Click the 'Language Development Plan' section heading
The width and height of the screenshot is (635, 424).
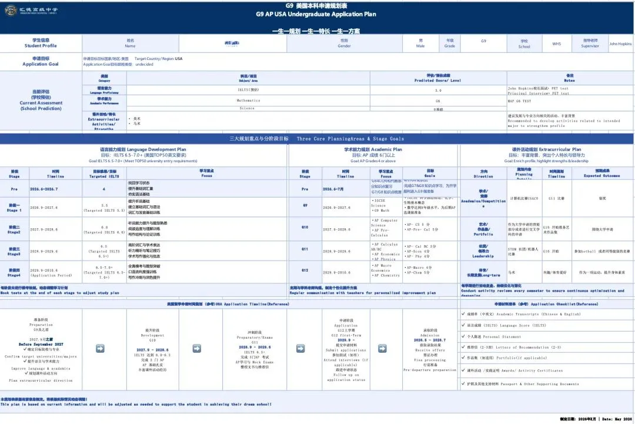[143, 149]
